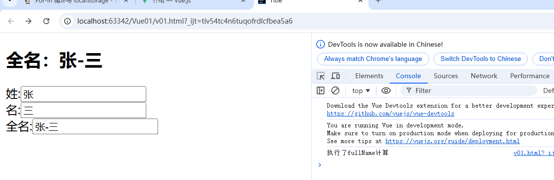Click the 姓 input containing 张

[x=83, y=94]
